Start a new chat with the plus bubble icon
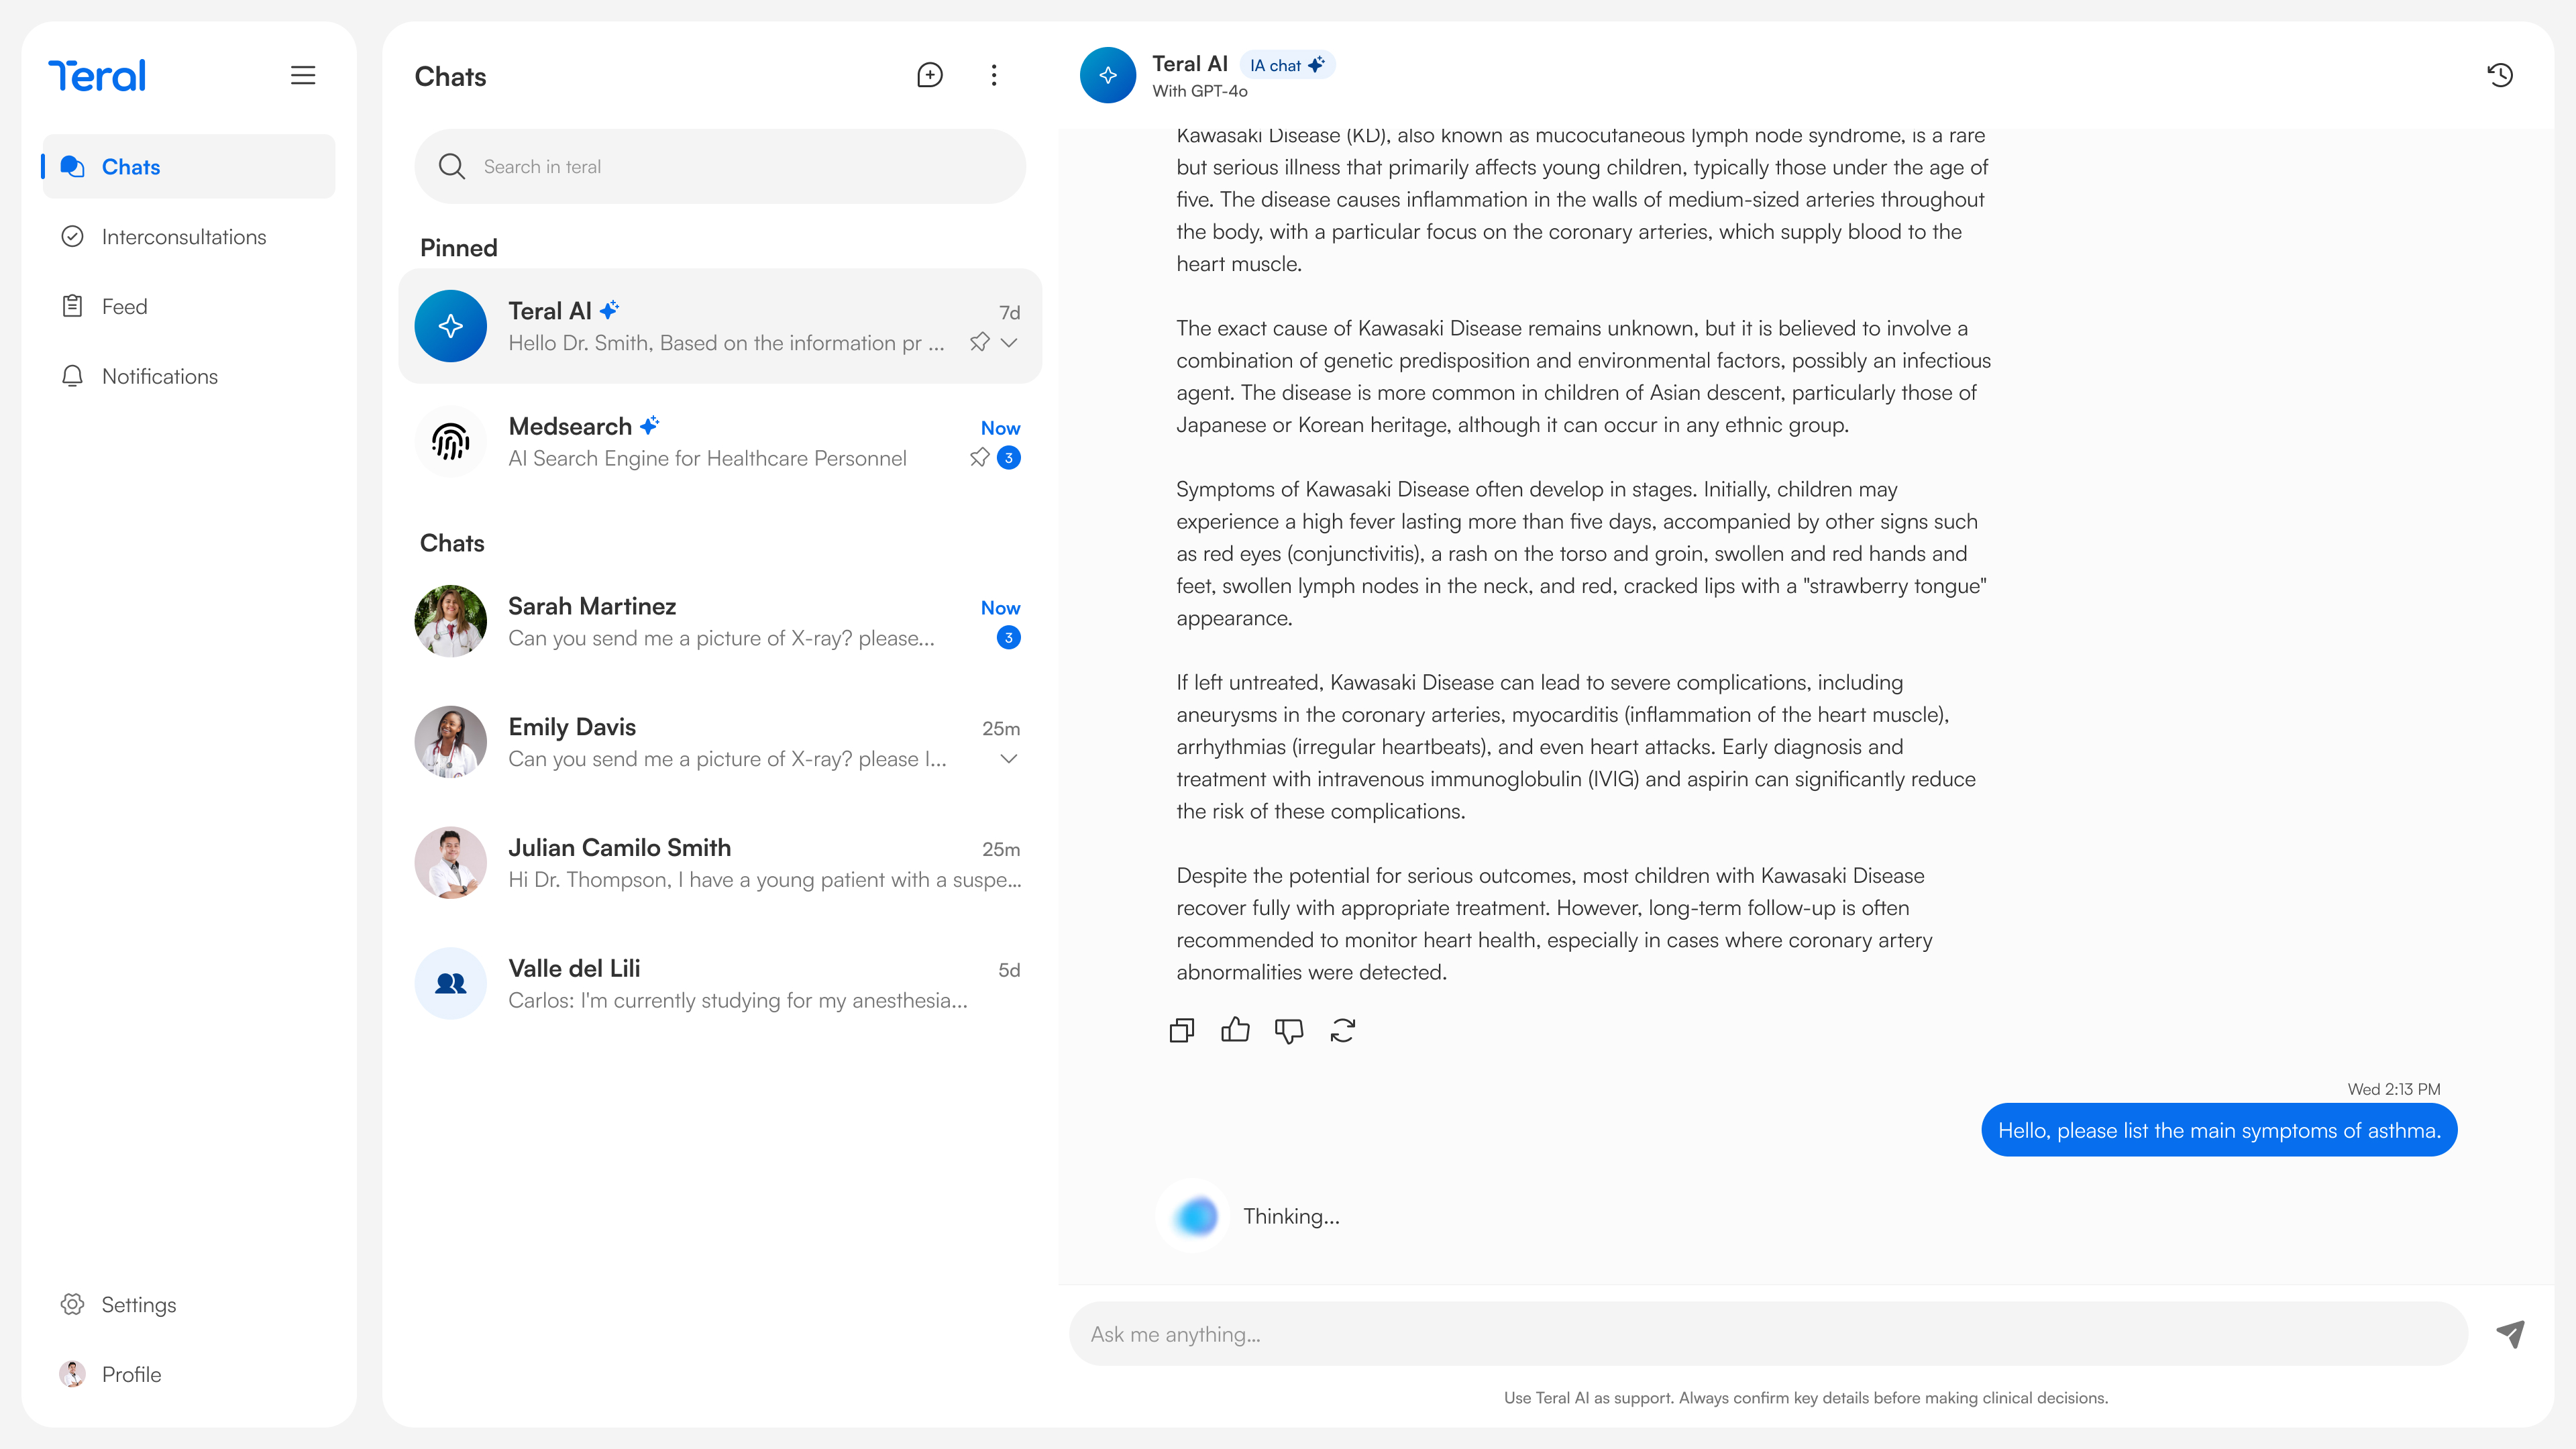2576x1449 pixels. 929,75
